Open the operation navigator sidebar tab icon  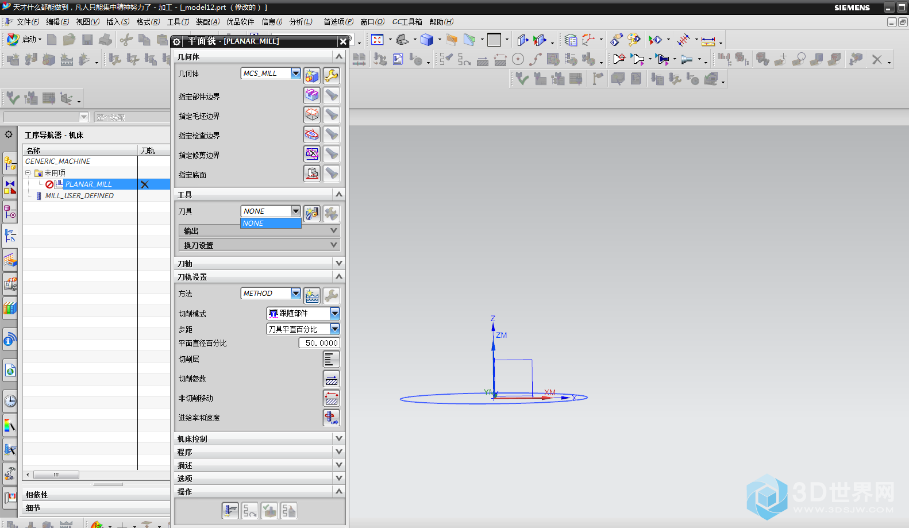10,236
